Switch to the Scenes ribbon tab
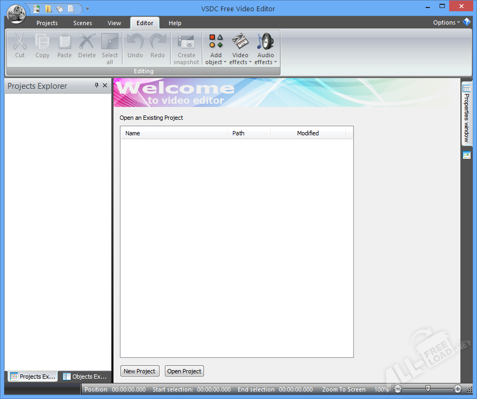Viewport: 477px width, 399px height. tap(82, 23)
